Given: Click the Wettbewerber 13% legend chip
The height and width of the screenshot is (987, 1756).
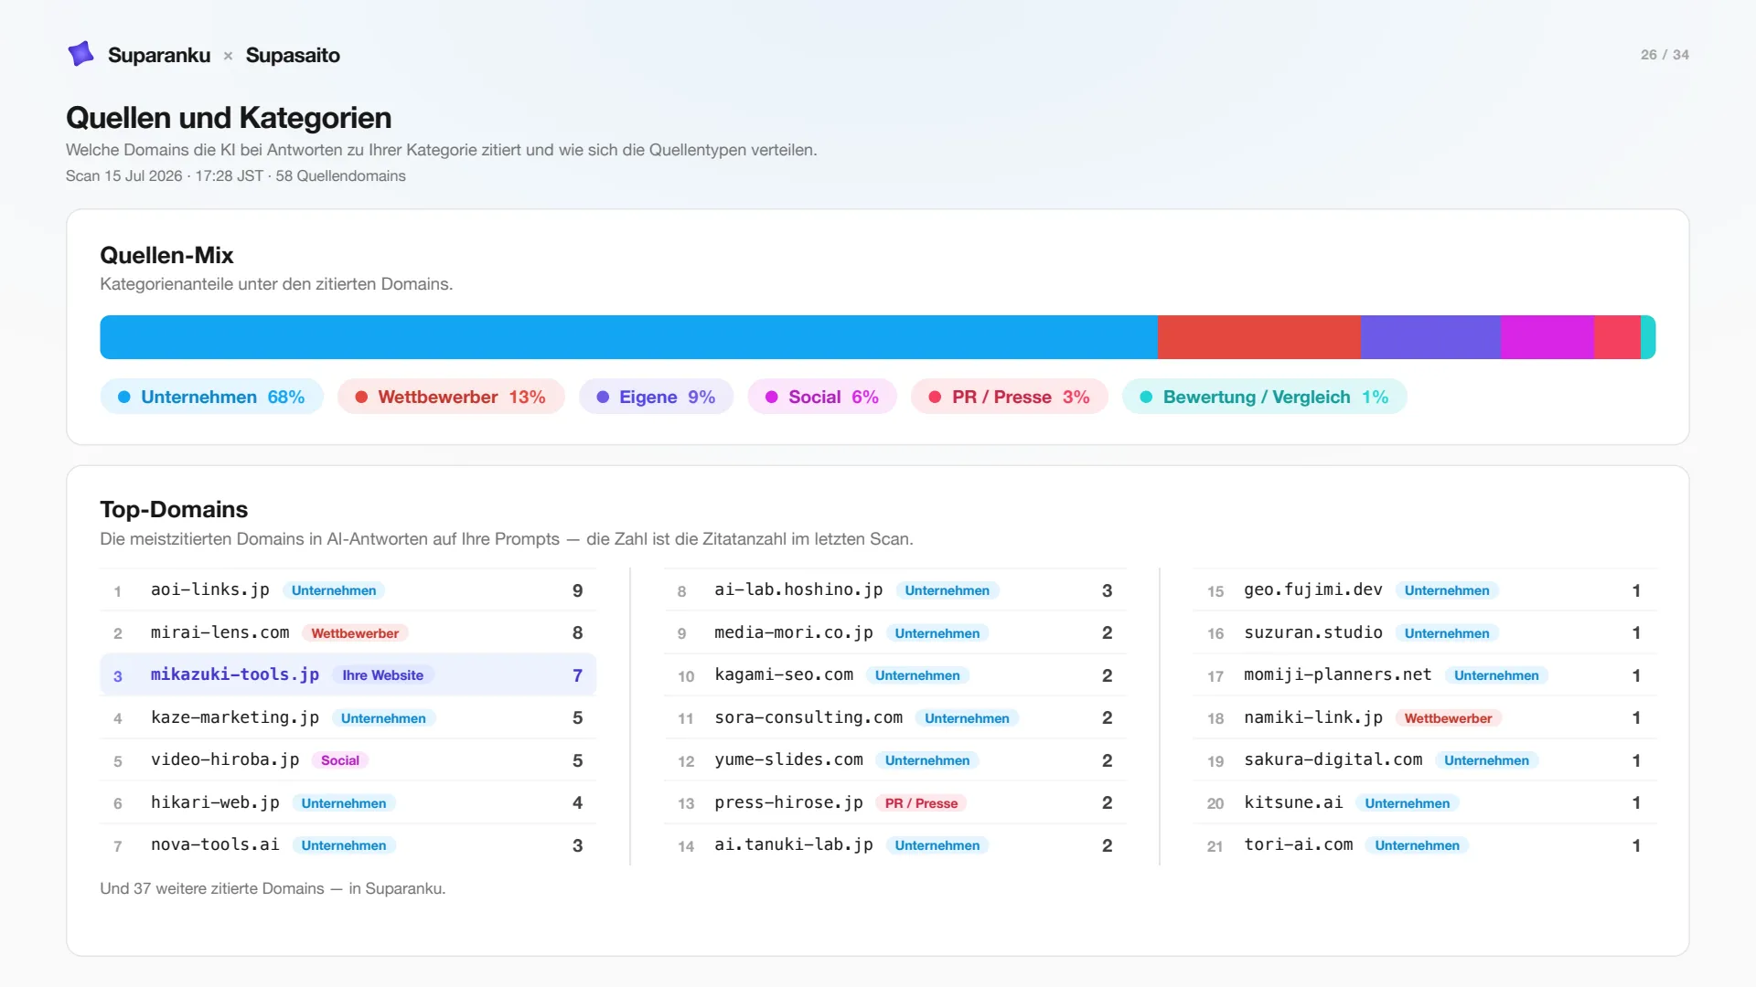Looking at the screenshot, I should (x=451, y=397).
